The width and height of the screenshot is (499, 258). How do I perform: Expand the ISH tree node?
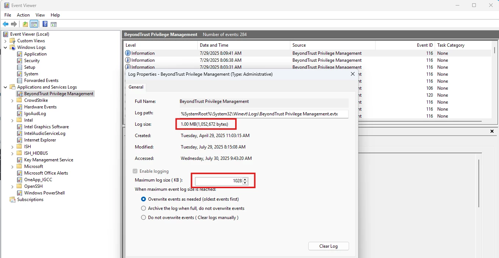tap(12, 147)
